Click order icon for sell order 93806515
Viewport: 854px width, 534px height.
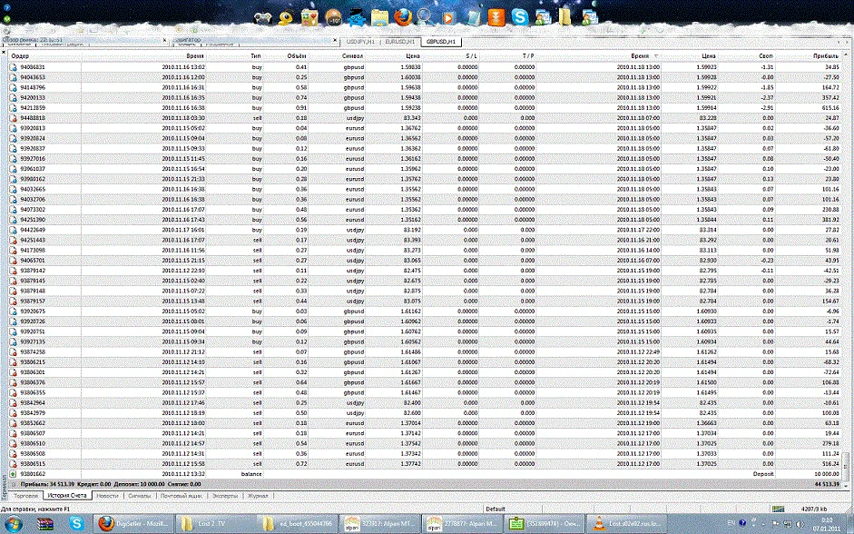click(x=13, y=464)
